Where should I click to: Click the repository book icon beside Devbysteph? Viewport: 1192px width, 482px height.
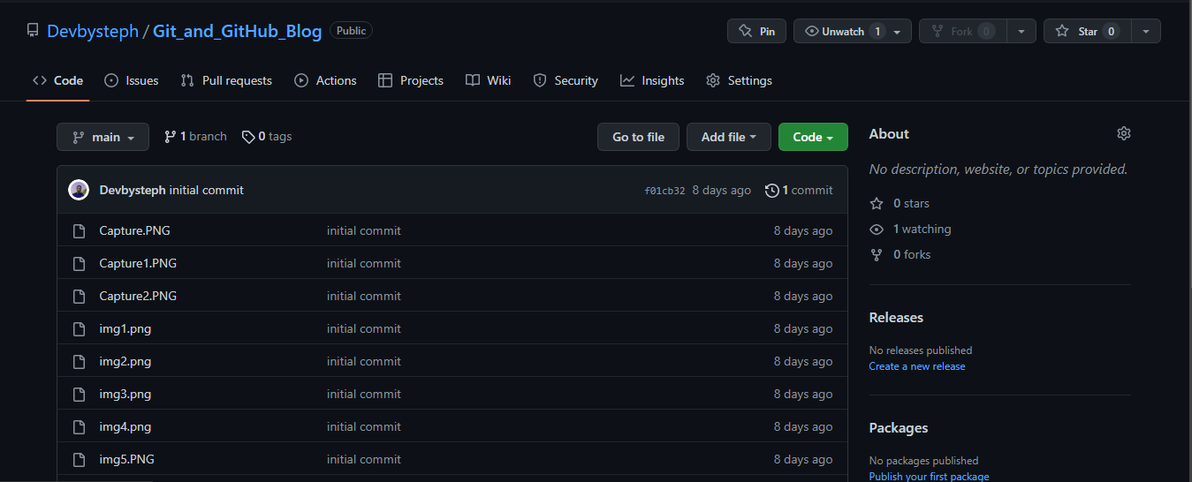pos(33,31)
